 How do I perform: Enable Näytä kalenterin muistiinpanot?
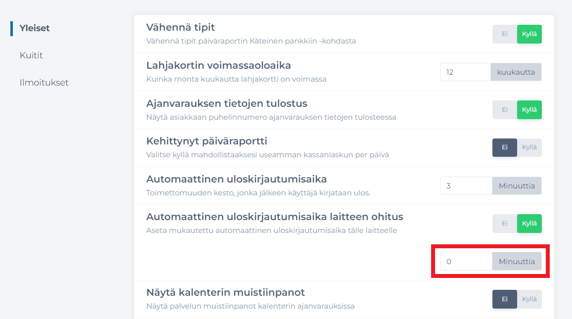tap(529, 299)
